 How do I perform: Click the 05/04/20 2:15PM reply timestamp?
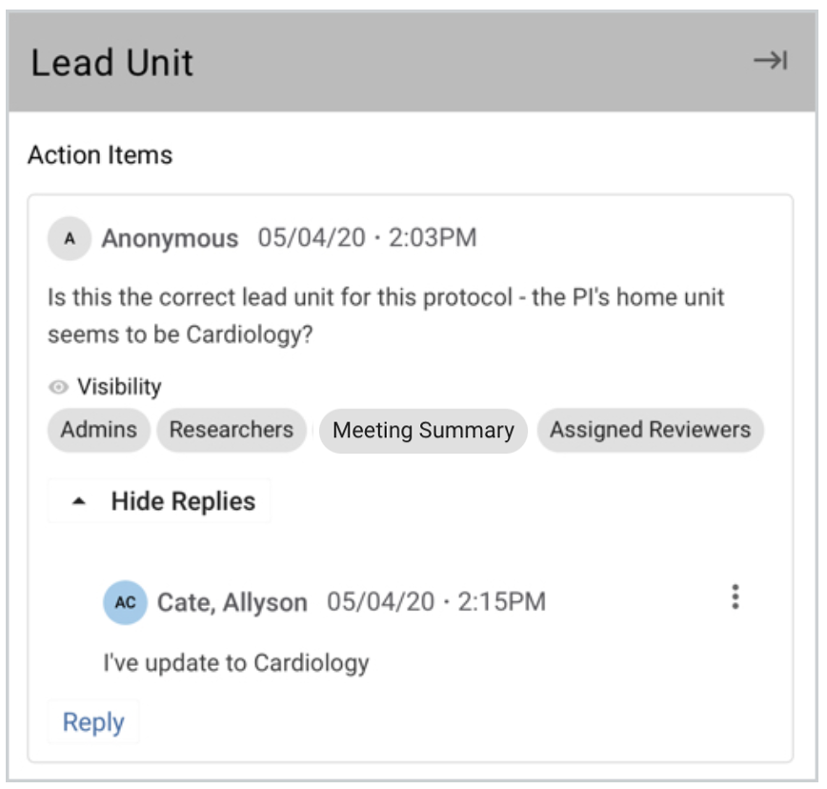(x=436, y=601)
